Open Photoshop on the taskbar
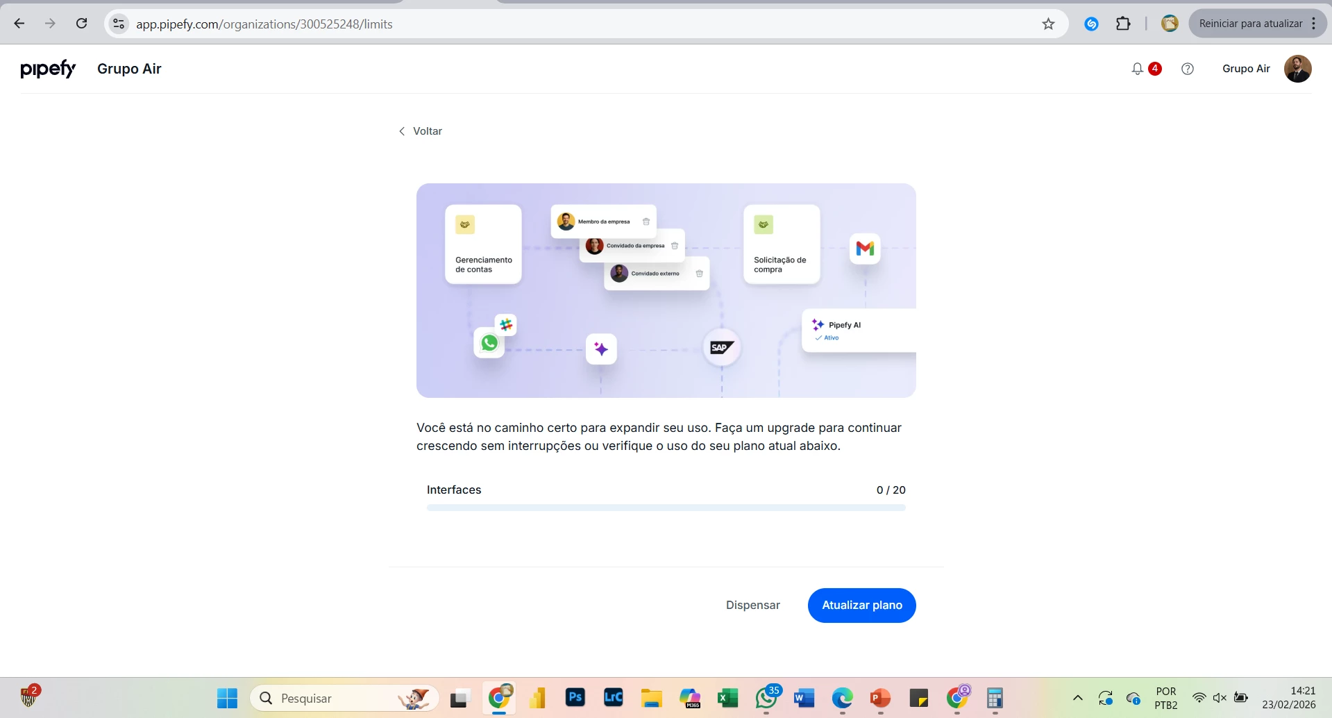 pos(575,698)
